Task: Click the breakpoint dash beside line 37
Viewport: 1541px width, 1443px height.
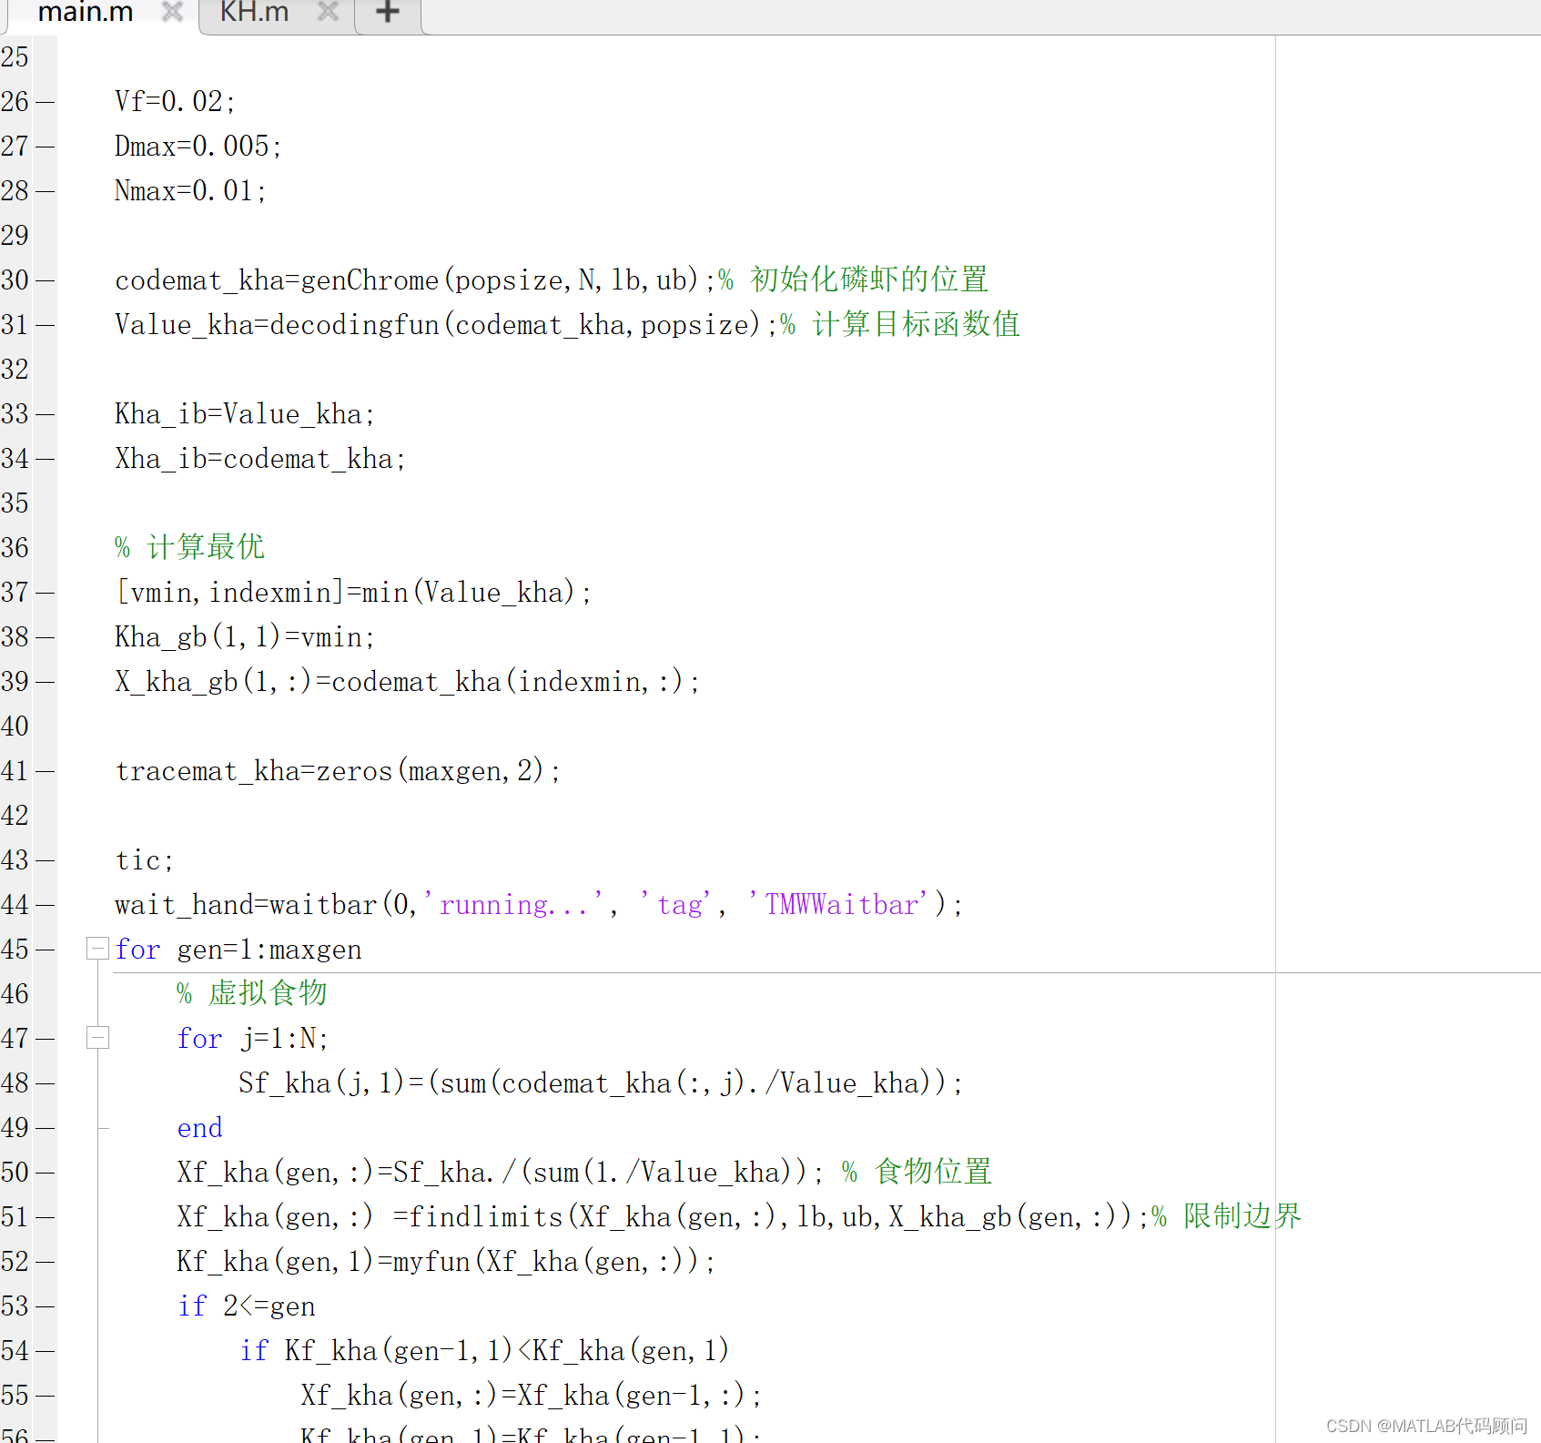Action: click(46, 592)
